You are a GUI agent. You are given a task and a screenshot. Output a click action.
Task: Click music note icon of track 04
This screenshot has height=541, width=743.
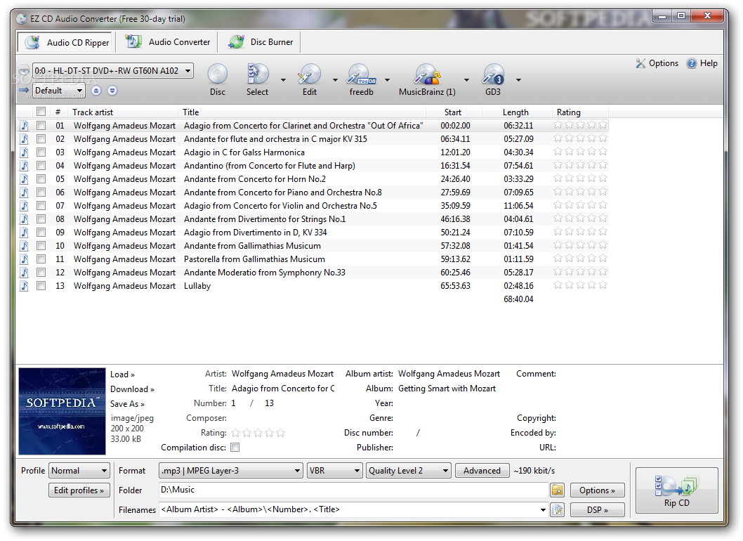[x=24, y=166]
